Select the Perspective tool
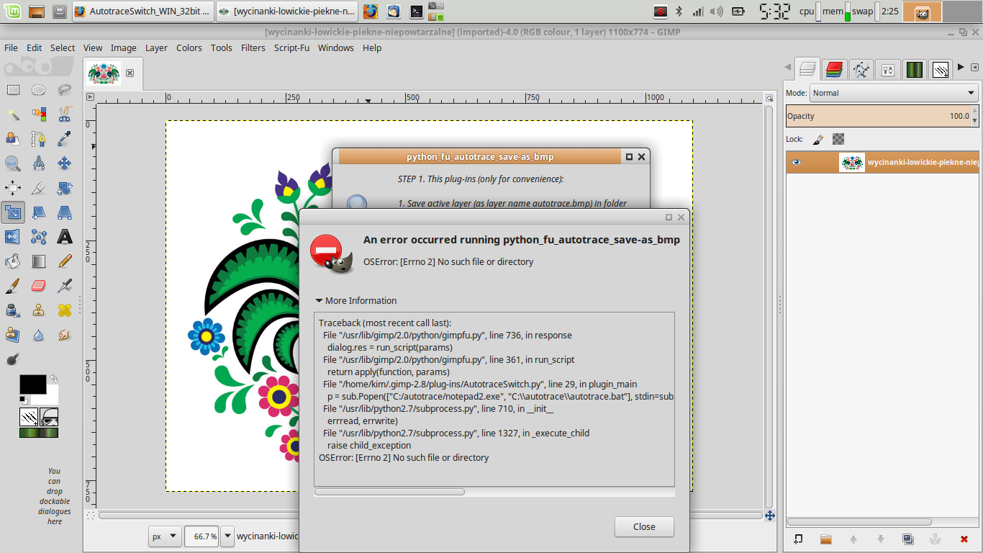983x553 pixels. tap(65, 212)
